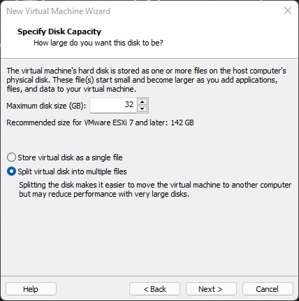
Task: Cancel the wizard
Action: click(268, 289)
